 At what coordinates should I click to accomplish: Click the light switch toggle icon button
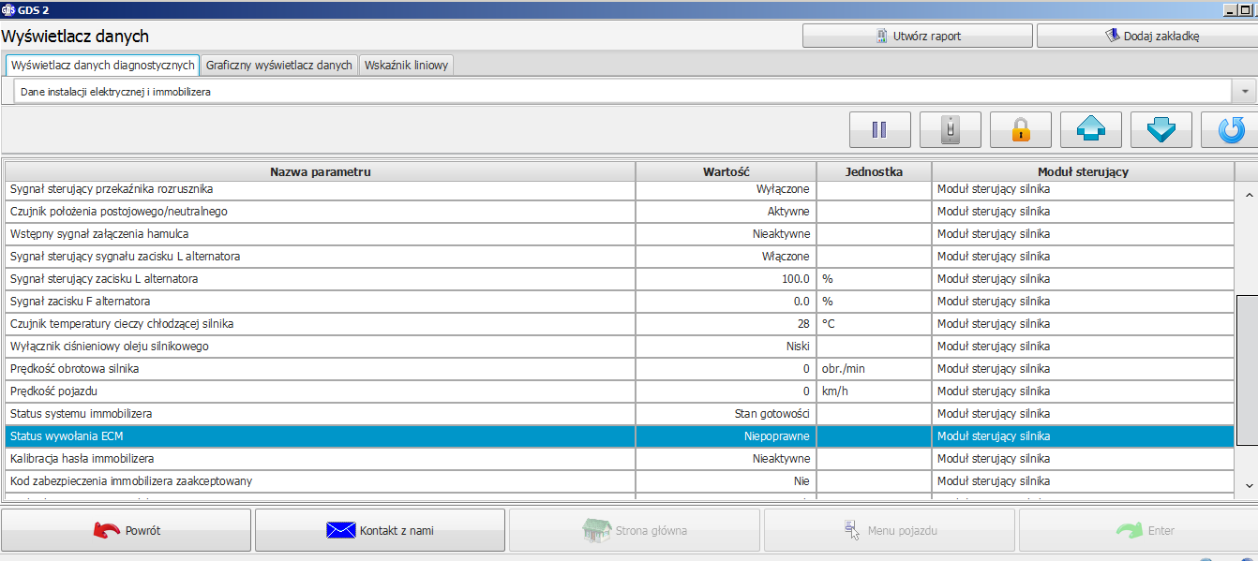click(x=951, y=130)
